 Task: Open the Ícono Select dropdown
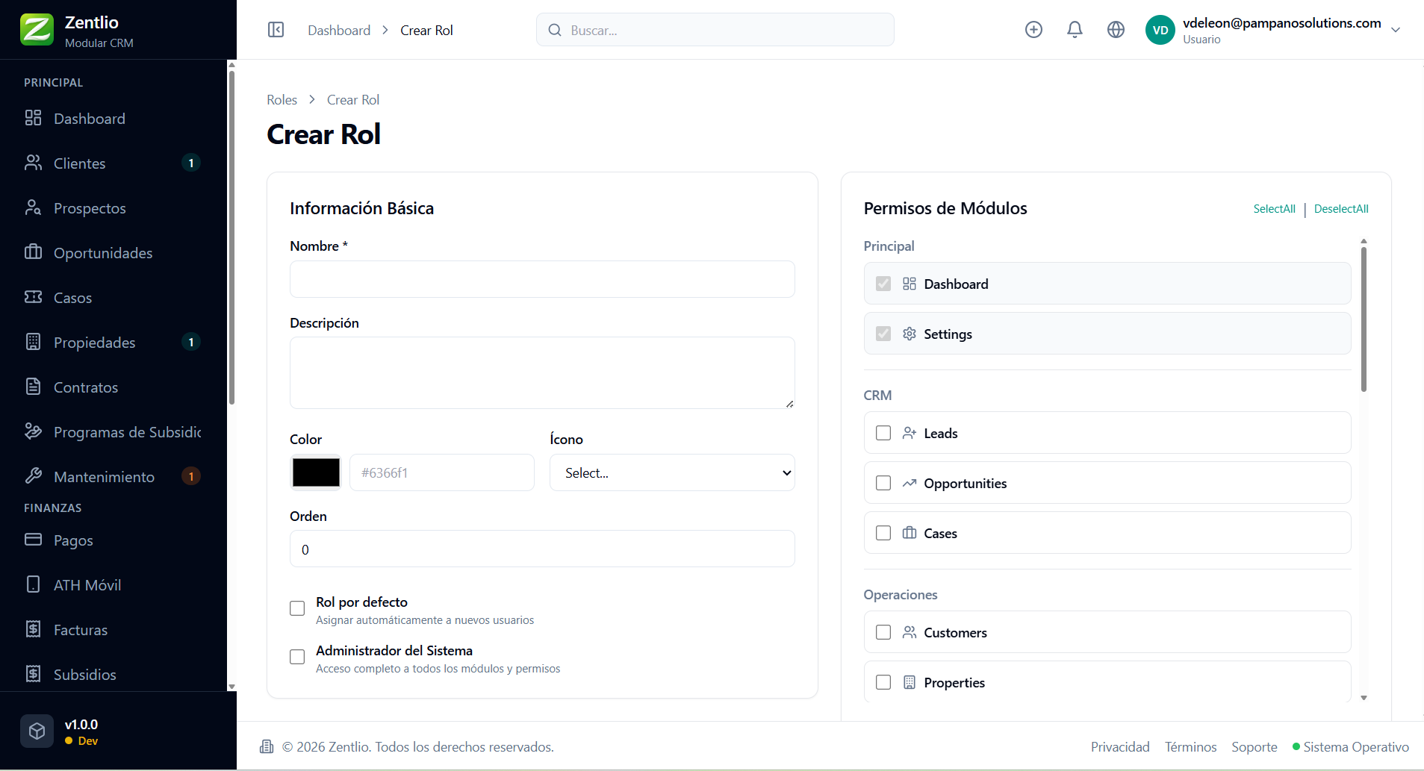[672, 472]
